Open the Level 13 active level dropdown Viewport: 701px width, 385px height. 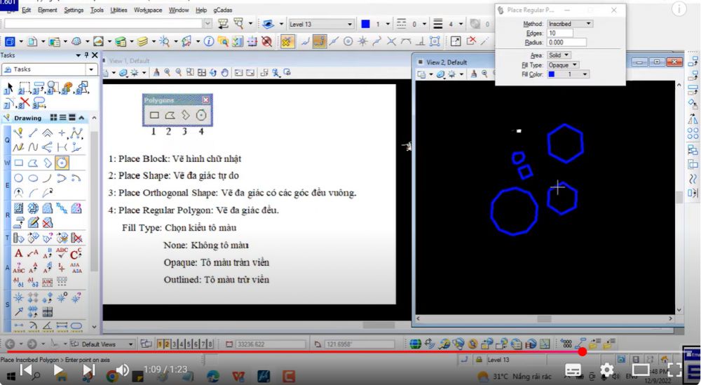pyautogui.click(x=320, y=24)
